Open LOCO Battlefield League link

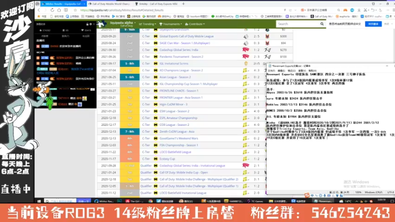175,152
